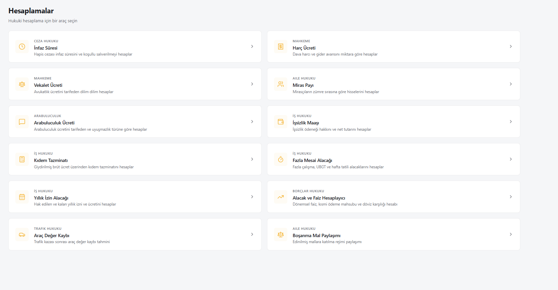Screen dimensions: 558x290
Task: Open Yıllık İzin Alacağı via its chevron arrow
Action: [x=252, y=197]
